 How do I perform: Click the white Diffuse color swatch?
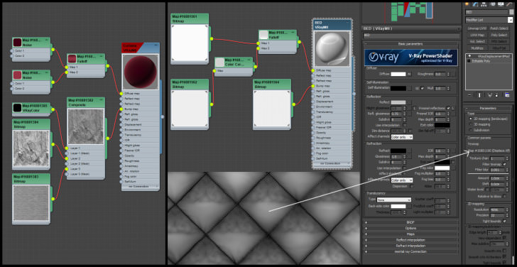pos(398,74)
